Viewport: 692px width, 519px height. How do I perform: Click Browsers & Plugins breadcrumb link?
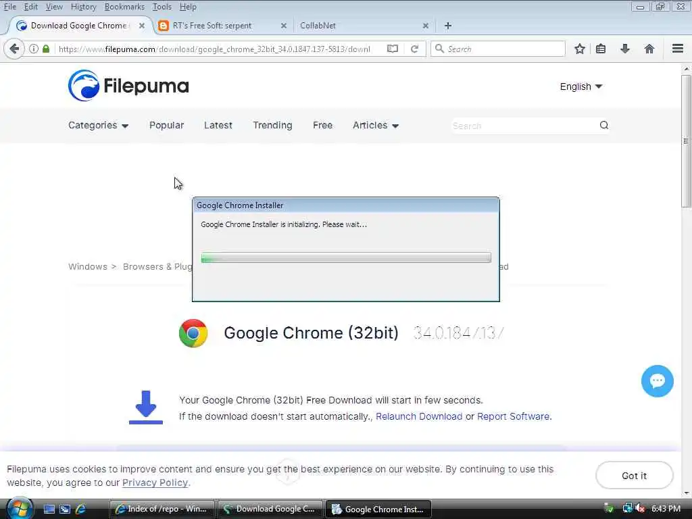157,266
